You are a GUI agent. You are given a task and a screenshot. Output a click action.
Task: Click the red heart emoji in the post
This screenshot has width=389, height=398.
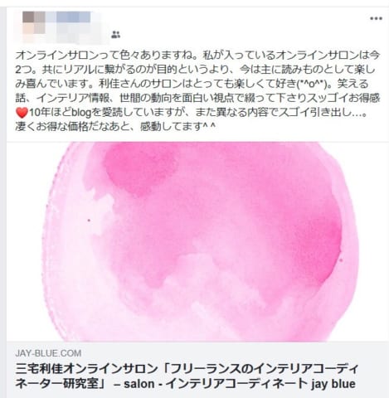point(22,113)
